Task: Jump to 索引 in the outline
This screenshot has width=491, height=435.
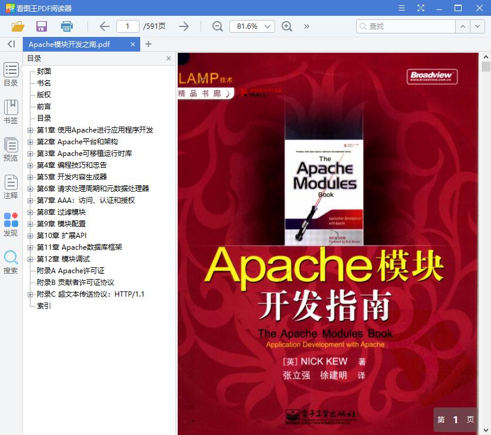Action: pyautogui.click(x=44, y=306)
